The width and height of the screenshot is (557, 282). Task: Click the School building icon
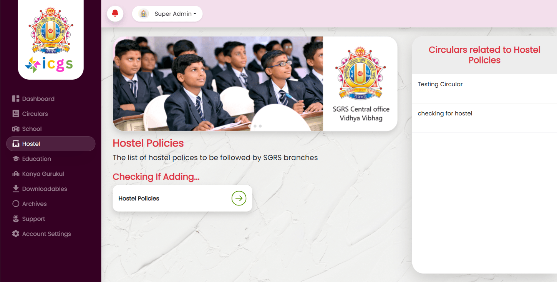point(16,129)
